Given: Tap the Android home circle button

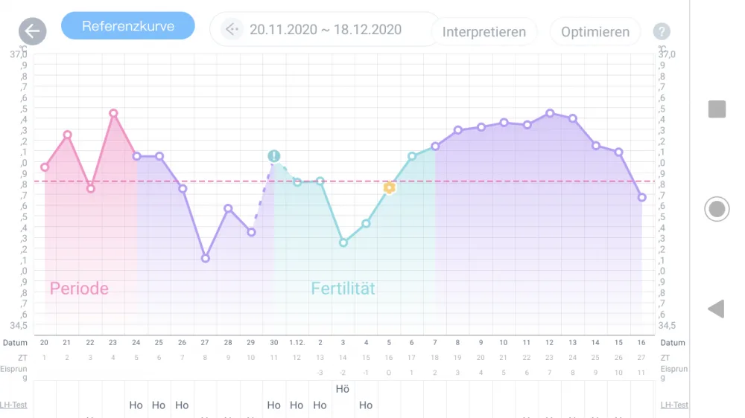Looking at the screenshot, I should pos(717,209).
